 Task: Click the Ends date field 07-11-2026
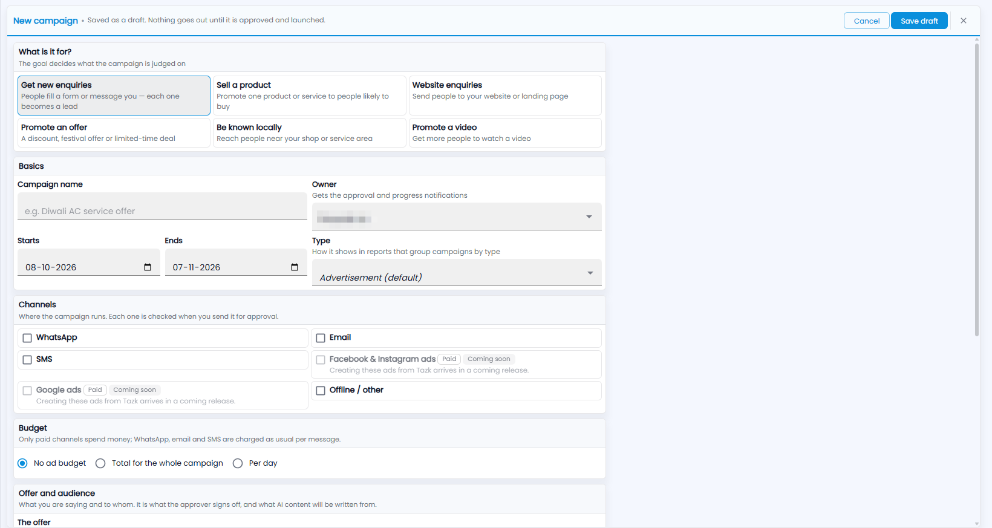[x=236, y=262]
